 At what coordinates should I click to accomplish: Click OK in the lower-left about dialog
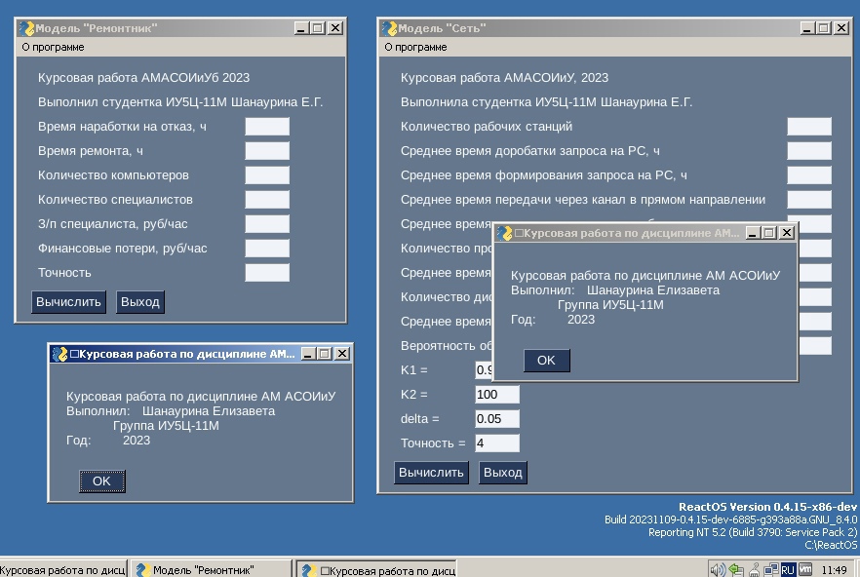pos(101,481)
